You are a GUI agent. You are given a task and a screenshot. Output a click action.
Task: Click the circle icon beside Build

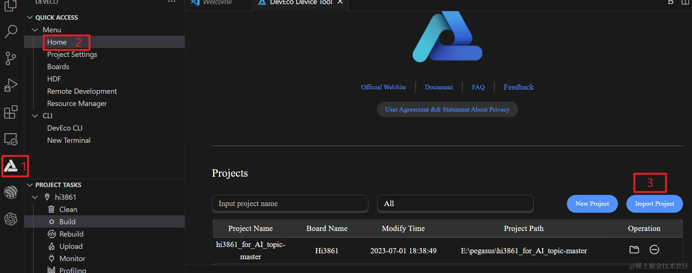click(x=51, y=222)
